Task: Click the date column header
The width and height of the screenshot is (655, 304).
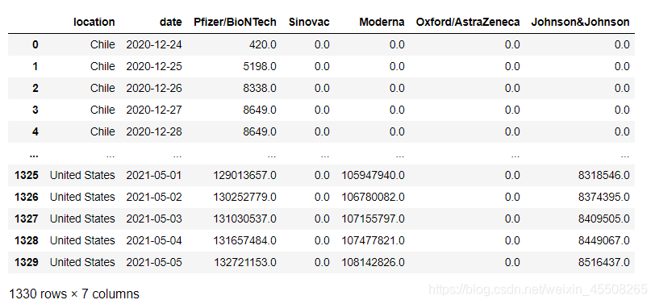Action: 170,22
